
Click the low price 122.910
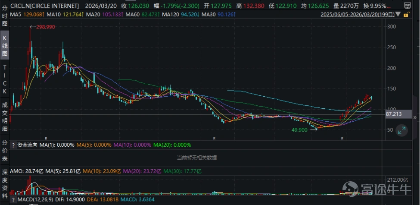click(x=286, y=6)
